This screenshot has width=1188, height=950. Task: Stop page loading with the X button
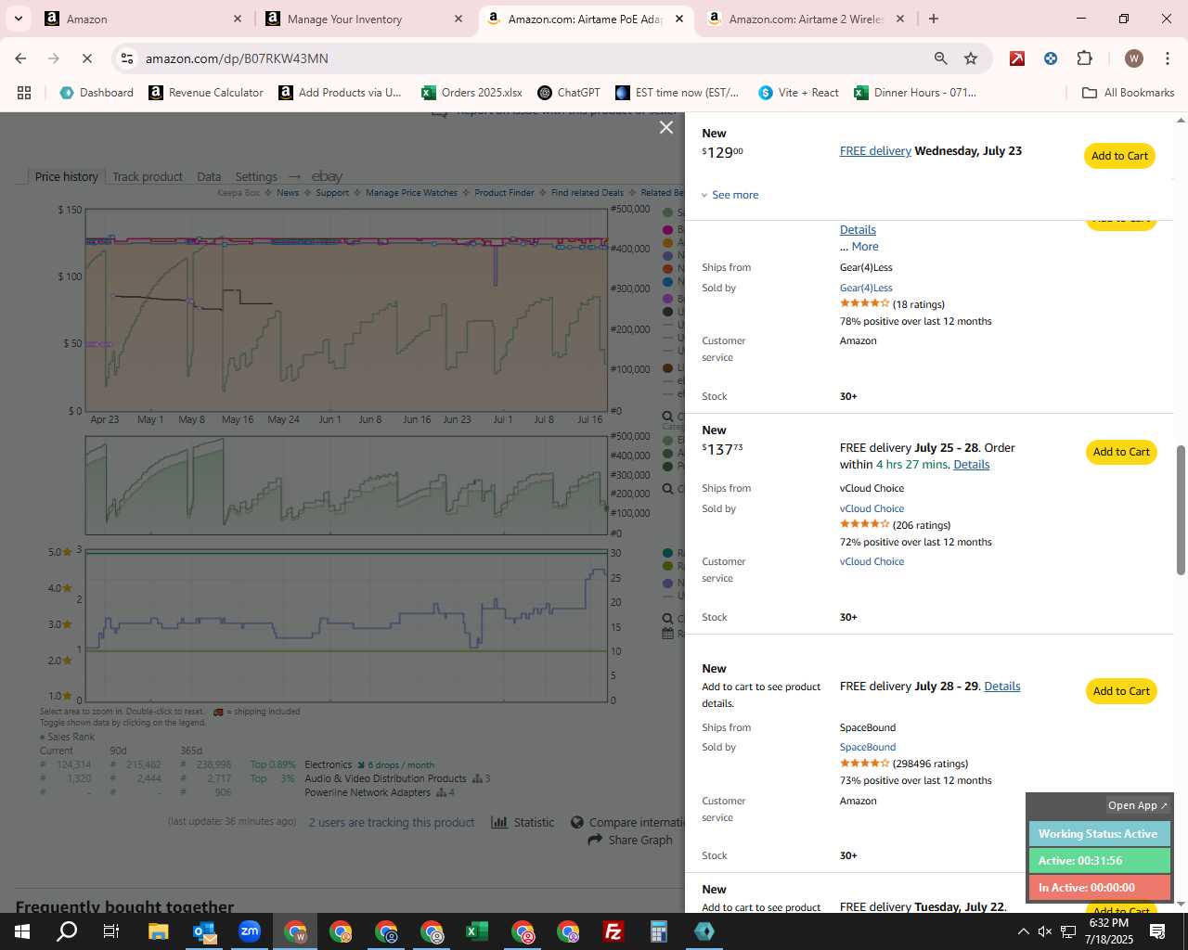pos(86,58)
